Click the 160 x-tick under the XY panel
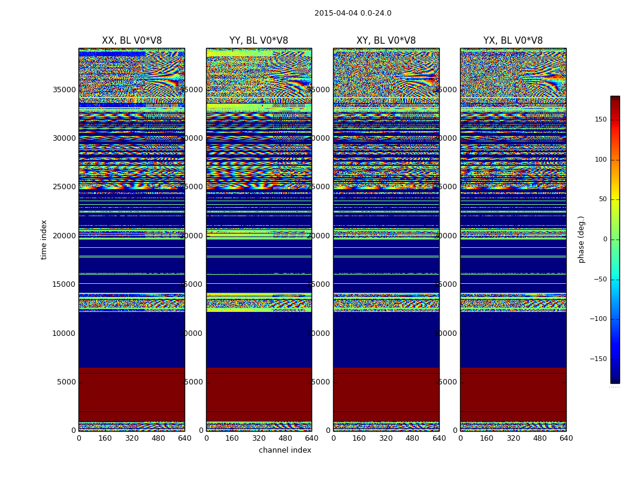Image resolution: width=629 pixels, height=479 pixels. pos(359,438)
